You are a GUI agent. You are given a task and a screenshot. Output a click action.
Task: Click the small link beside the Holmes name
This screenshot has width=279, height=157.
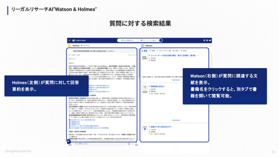86,46
